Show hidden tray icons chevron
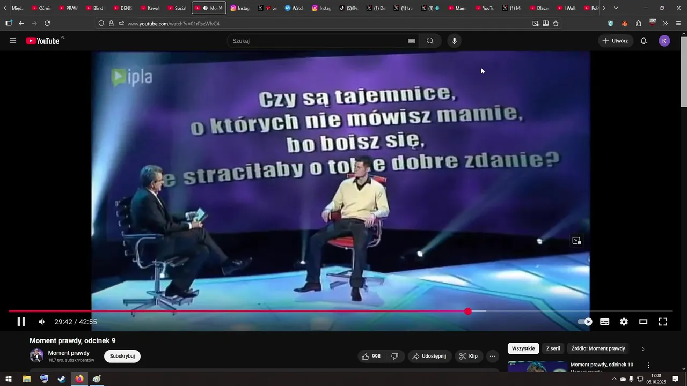Viewport: 687px width, 386px height. pyautogui.click(x=614, y=379)
